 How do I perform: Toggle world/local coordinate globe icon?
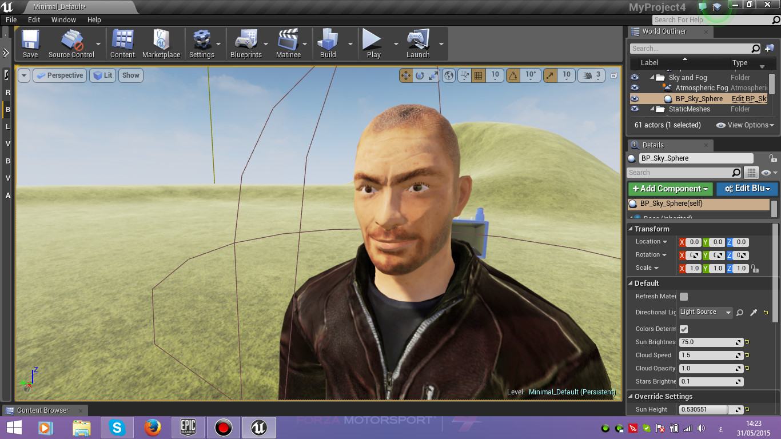tap(449, 75)
